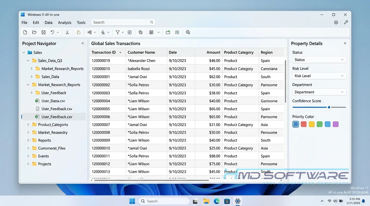Click the Date column header
This screenshot has height=206, width=370.
point(181,52)
